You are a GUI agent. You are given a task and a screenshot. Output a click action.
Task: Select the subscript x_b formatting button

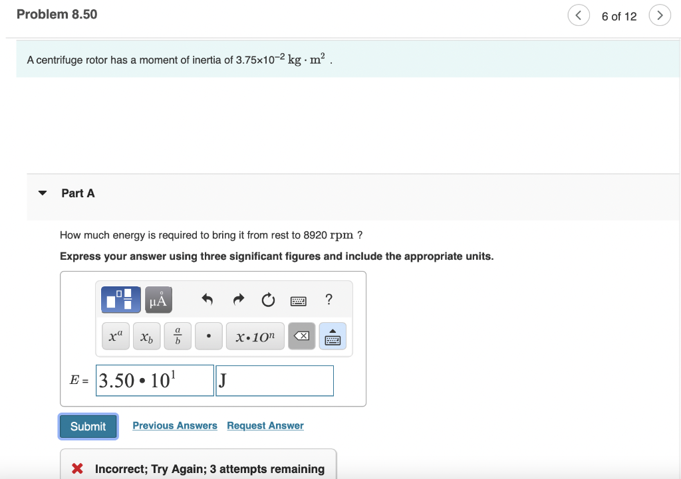146,336
